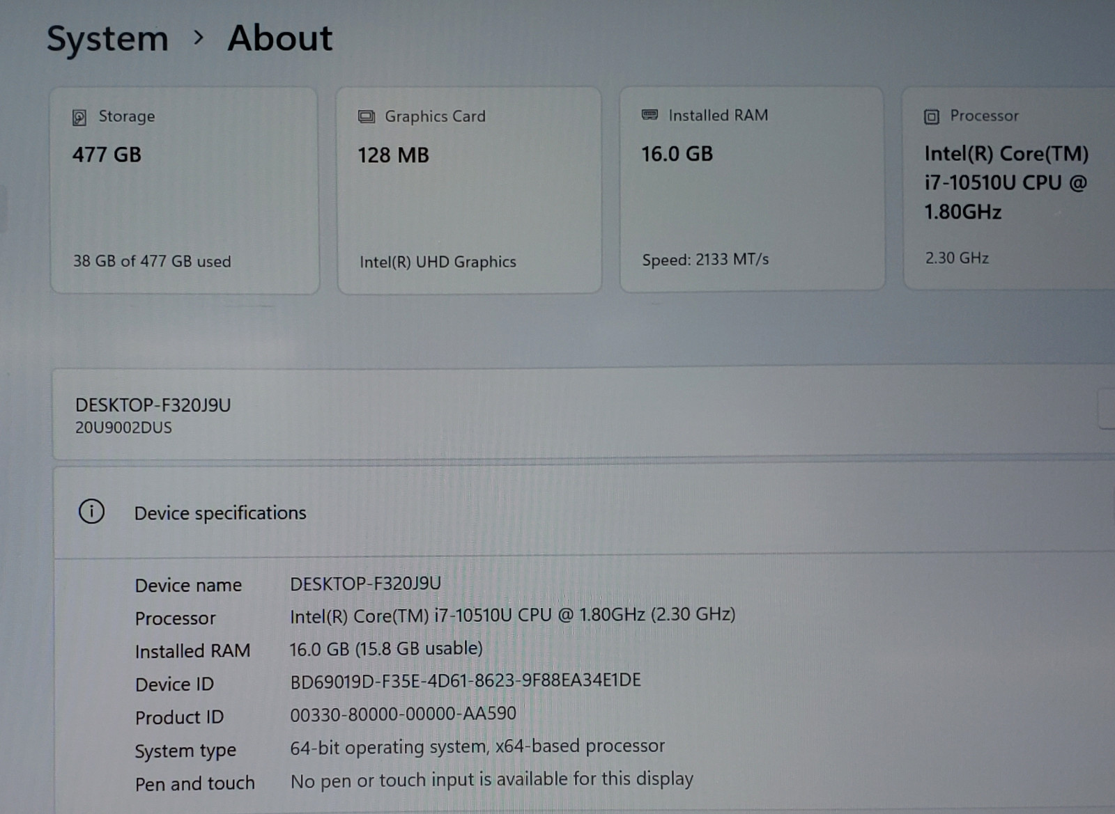Click the Installed RAM label in specifications
Screen dimensions: 1115x814
tap(192, 651)
